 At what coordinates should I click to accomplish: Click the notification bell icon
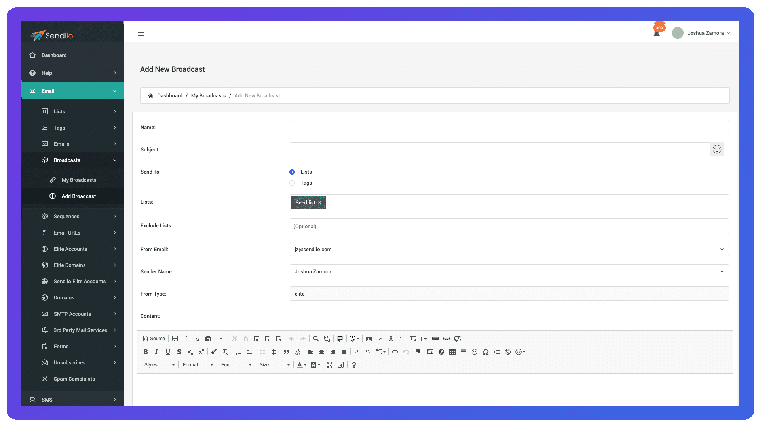point(656,34)
